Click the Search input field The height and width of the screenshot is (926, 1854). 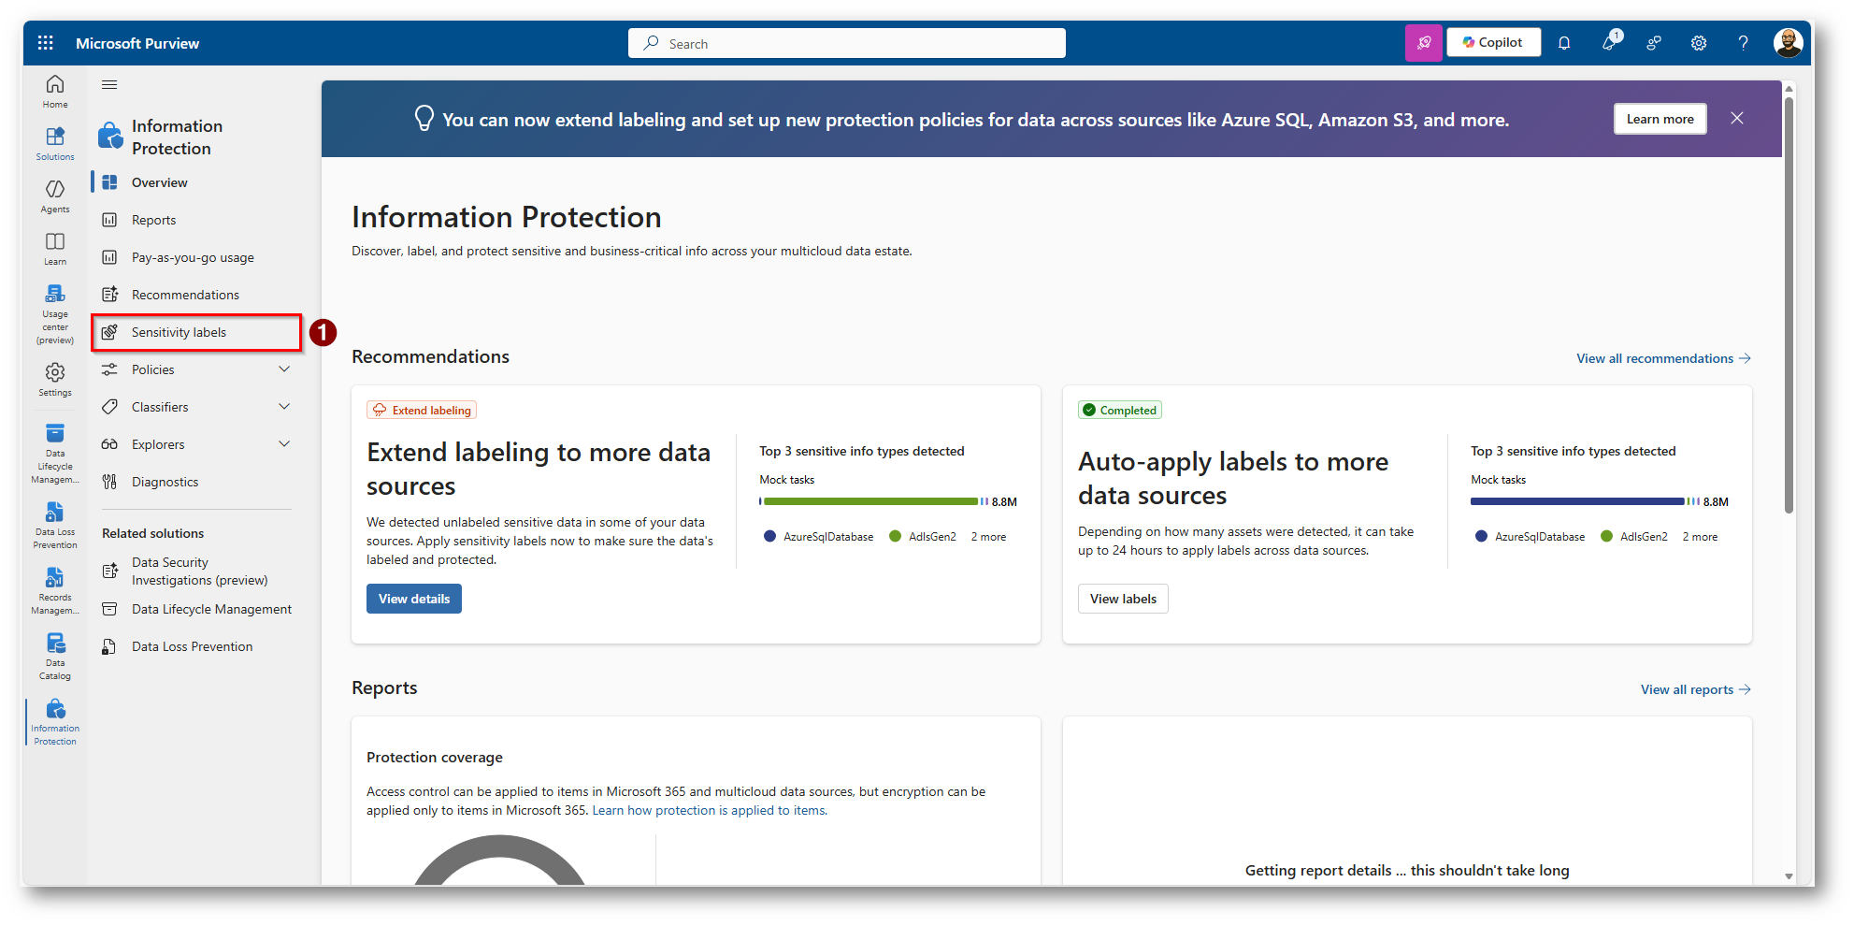click(846, 43)
